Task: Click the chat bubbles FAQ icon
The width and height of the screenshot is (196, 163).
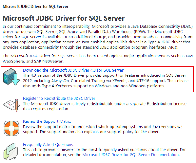Action: 11,151
